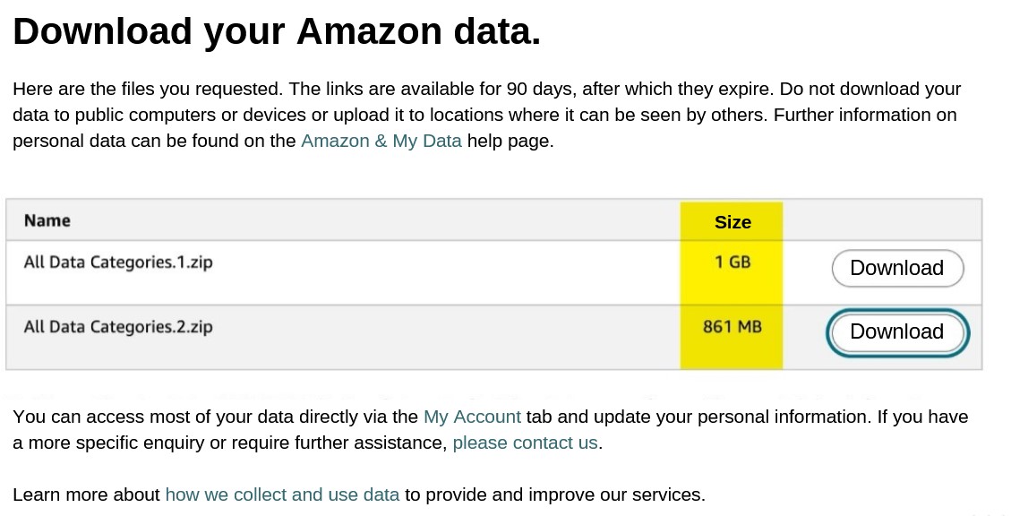This screenshot has width=1011, height=516.
Task: Open the My Account tab link
Action: click(472, 416)
